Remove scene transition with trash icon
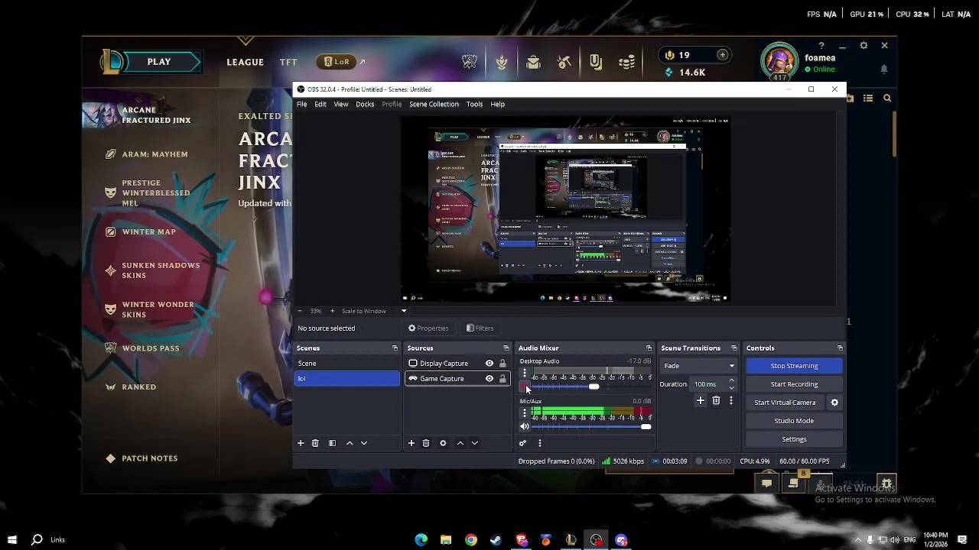This screenshot has height=550, width=979. point(716,400)
